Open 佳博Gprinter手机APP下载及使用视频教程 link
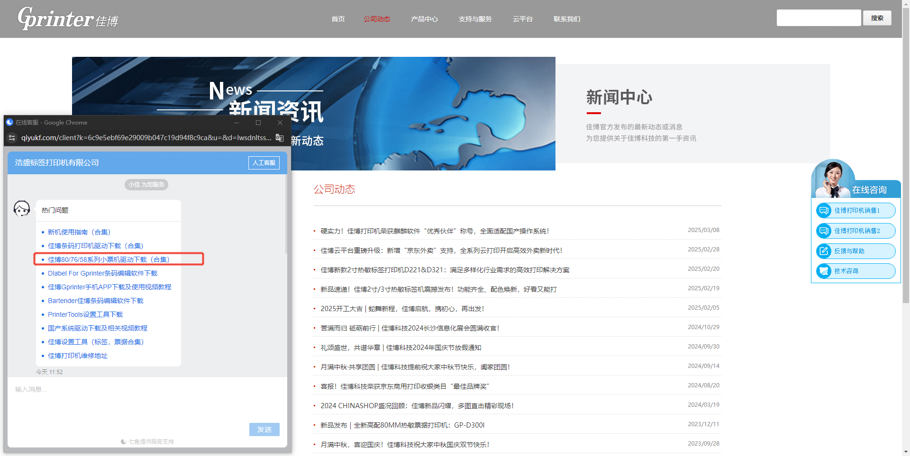 tap(109, 287)
